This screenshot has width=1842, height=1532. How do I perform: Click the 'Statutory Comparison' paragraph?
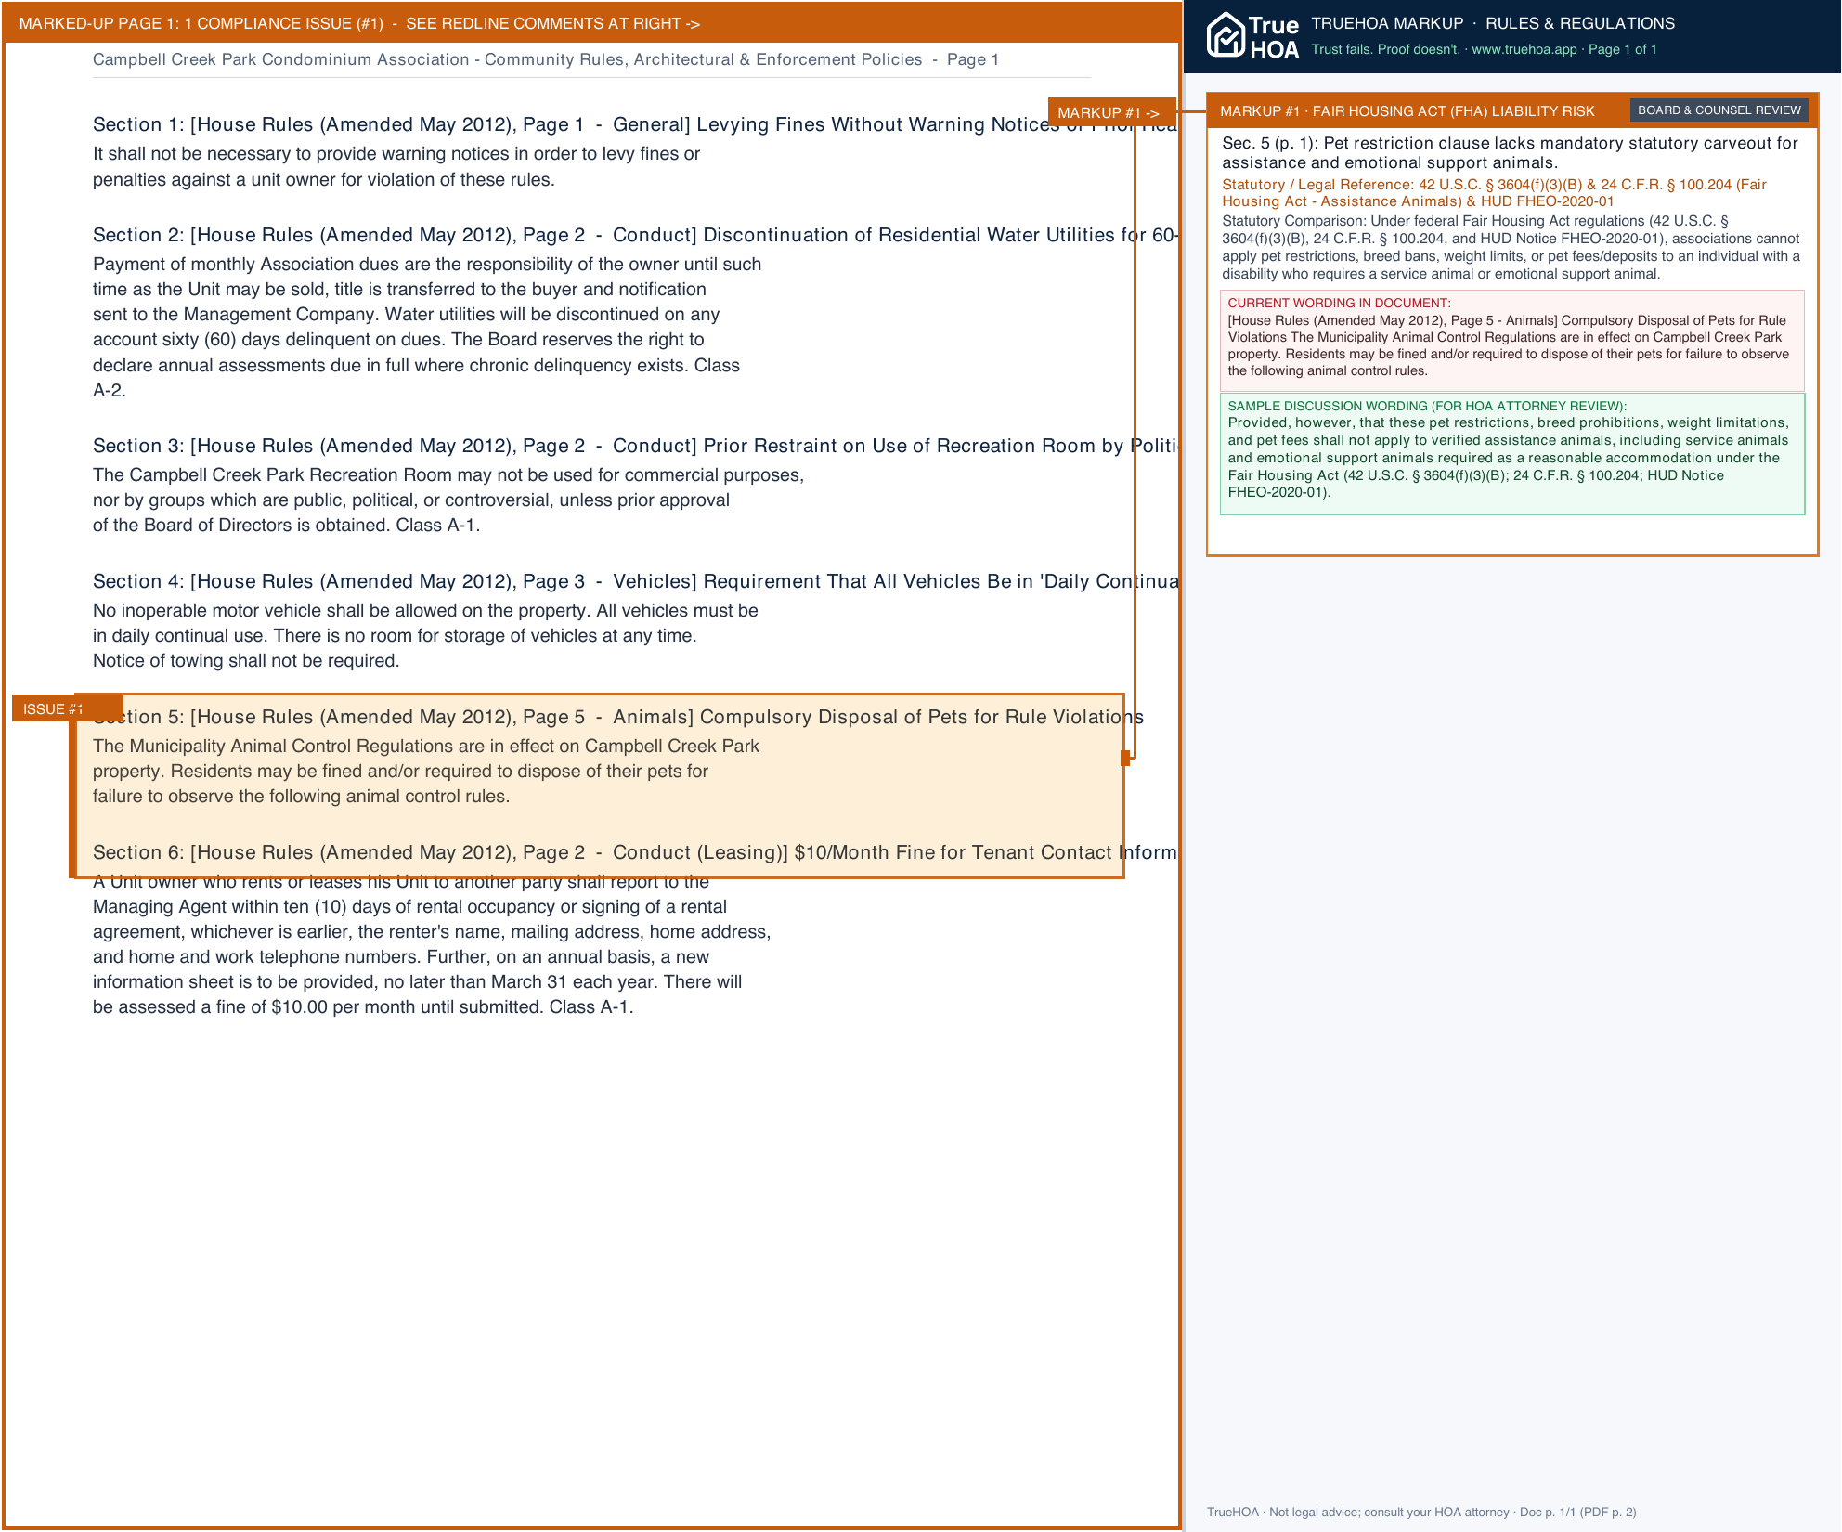click(1511, 247)
